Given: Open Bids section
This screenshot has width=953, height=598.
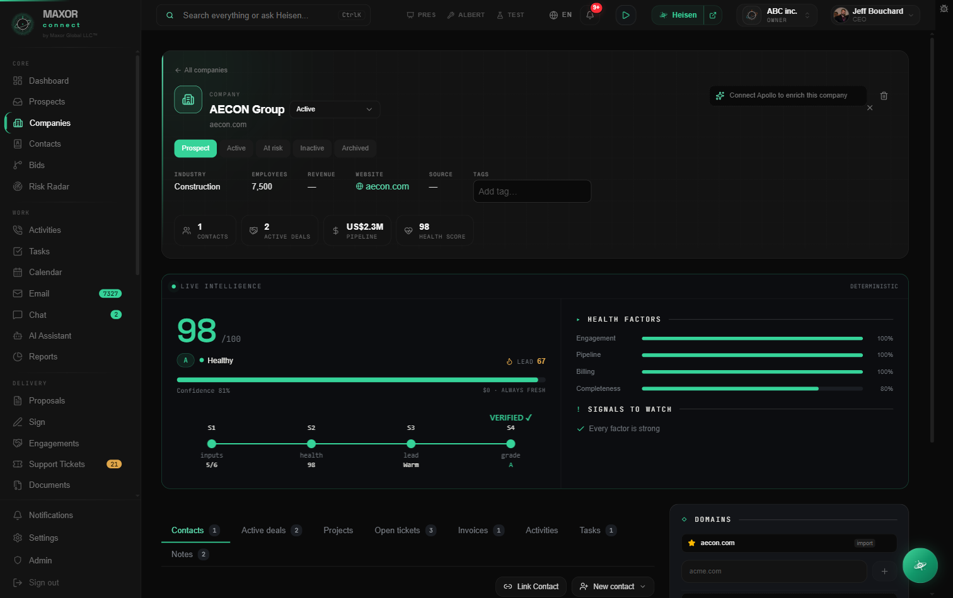Looking at the screenshot, I should pos(37,165).
